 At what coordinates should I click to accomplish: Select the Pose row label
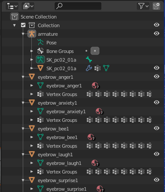pos(51,43)
